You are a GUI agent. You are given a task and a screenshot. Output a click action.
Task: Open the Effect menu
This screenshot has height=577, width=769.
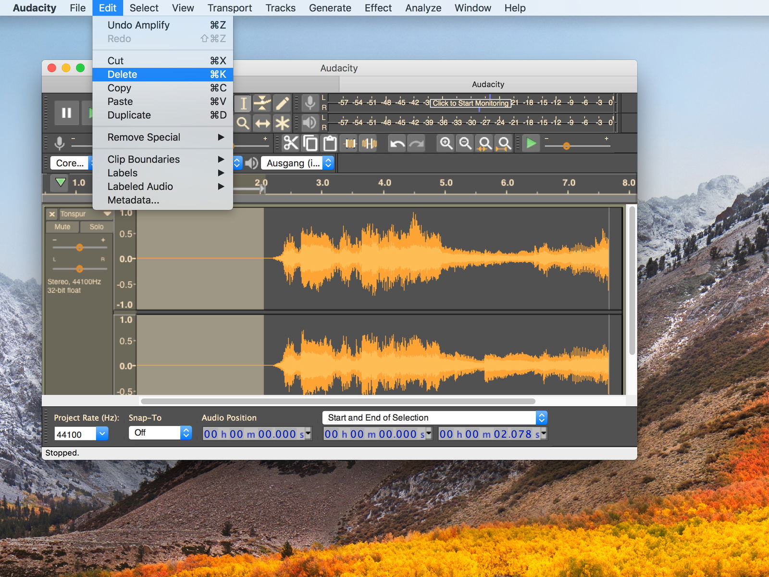(x=378, y=8)
